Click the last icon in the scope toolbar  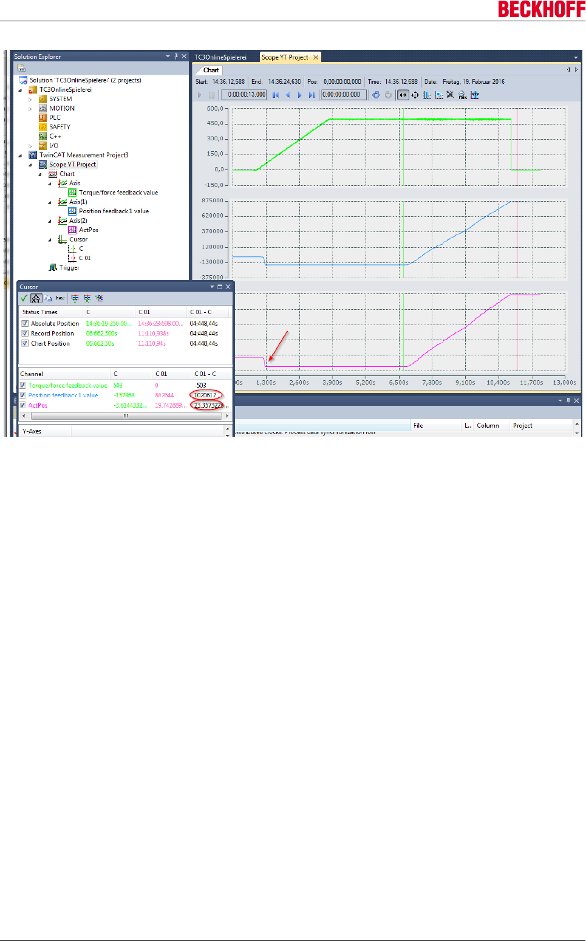[x=474, y=95]
